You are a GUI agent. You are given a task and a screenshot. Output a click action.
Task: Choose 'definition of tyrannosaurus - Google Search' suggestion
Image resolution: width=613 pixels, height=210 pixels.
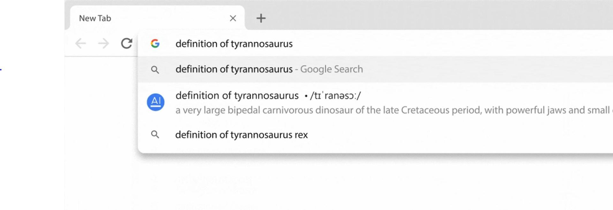pyautogui.click(x=234, y=69)
